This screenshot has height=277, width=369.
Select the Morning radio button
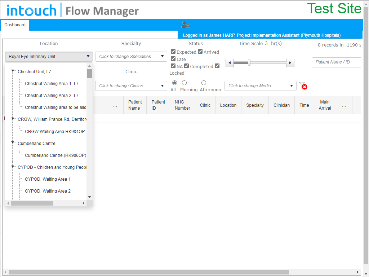[x=184, y=83]
